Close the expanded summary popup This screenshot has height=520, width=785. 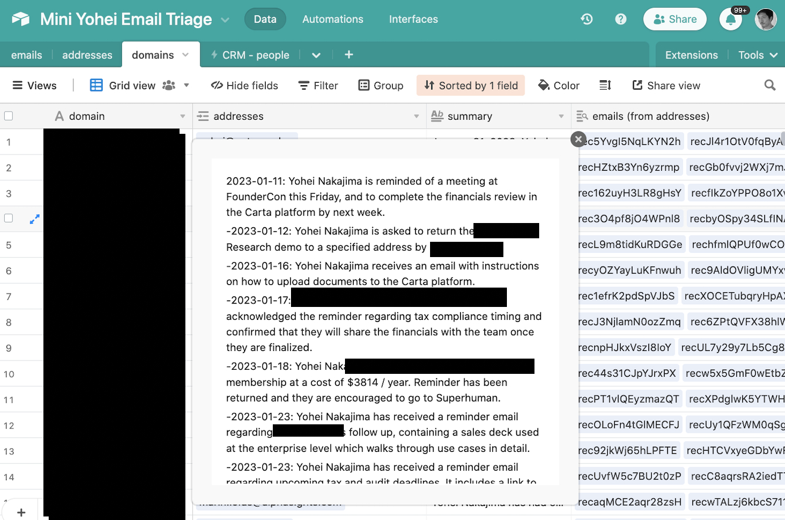click(x=578, y=139)
